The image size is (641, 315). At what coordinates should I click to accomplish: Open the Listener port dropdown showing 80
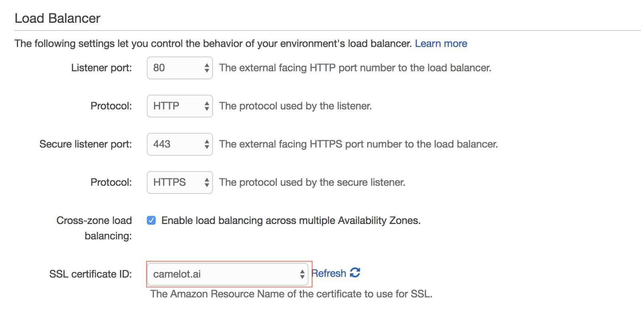(179, 68)
